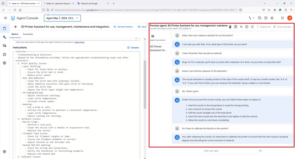Select the 'Vertex AI - geminiai-devpost' browser tab
295x159 pixels.
[x=58, y=3]
